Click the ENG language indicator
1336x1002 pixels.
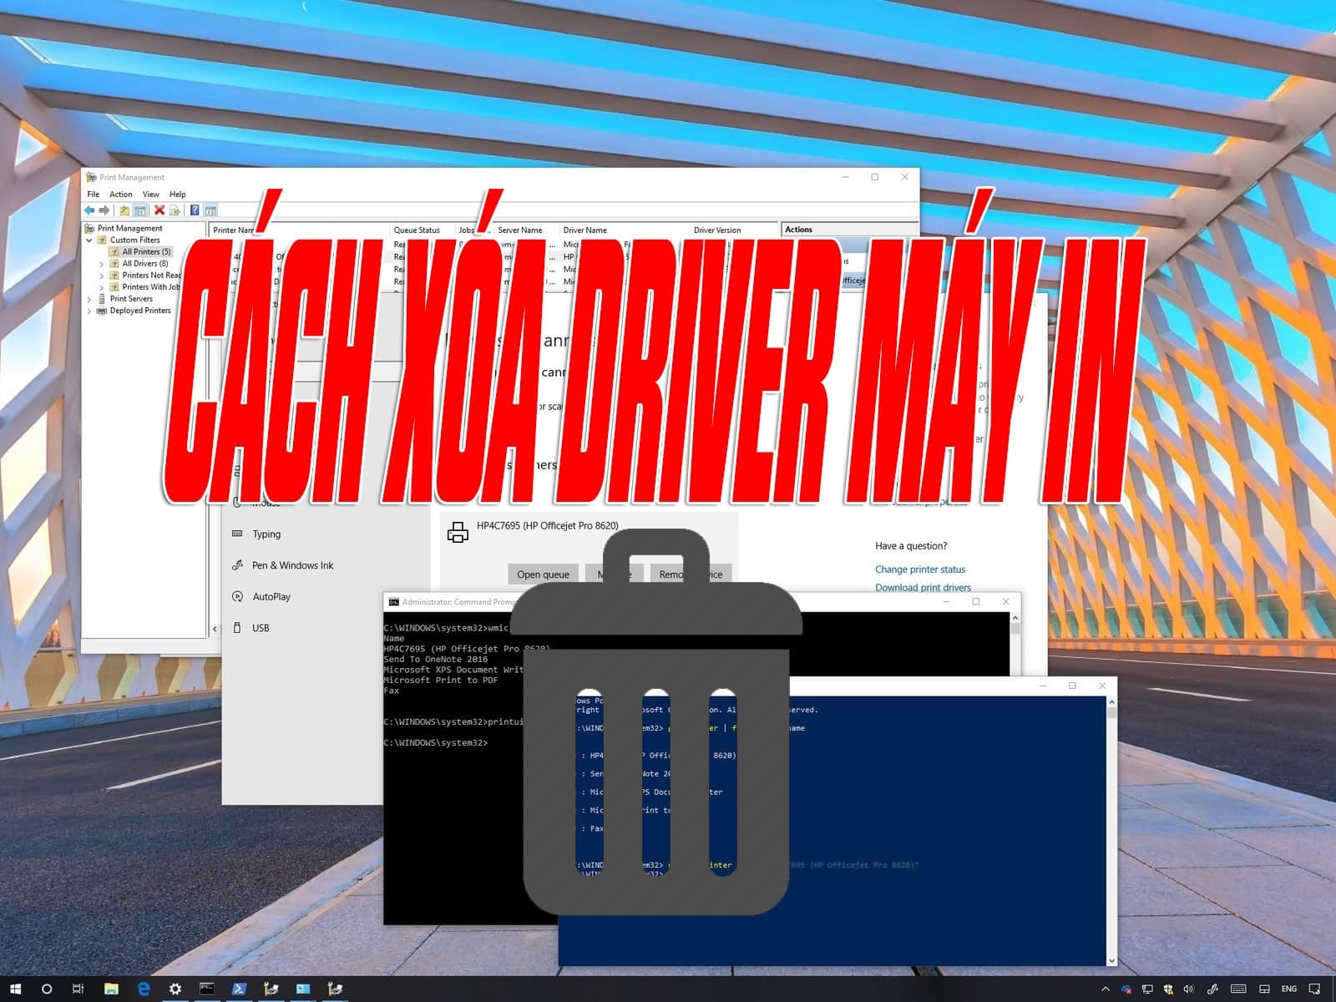(x=1289, y=989)
